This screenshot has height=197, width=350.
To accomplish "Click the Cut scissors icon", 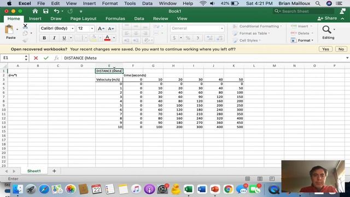I will 25,26.
